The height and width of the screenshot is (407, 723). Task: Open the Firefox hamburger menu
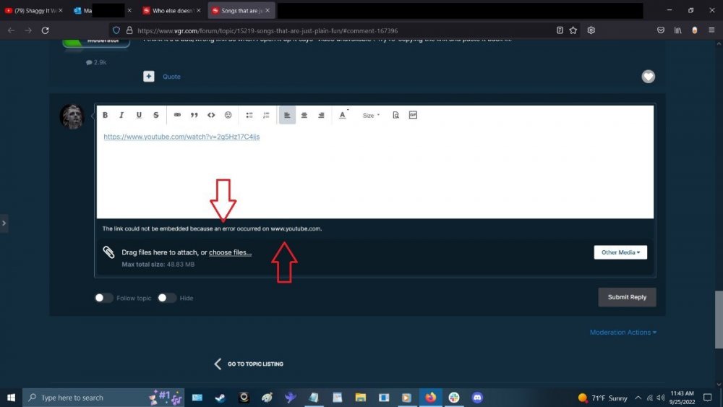tap(711, 30)
